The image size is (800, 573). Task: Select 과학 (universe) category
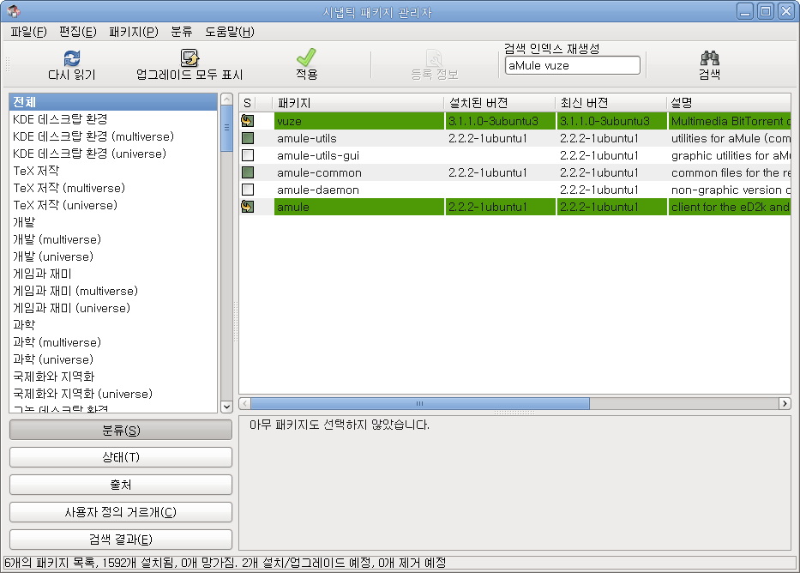coord(113,359)
